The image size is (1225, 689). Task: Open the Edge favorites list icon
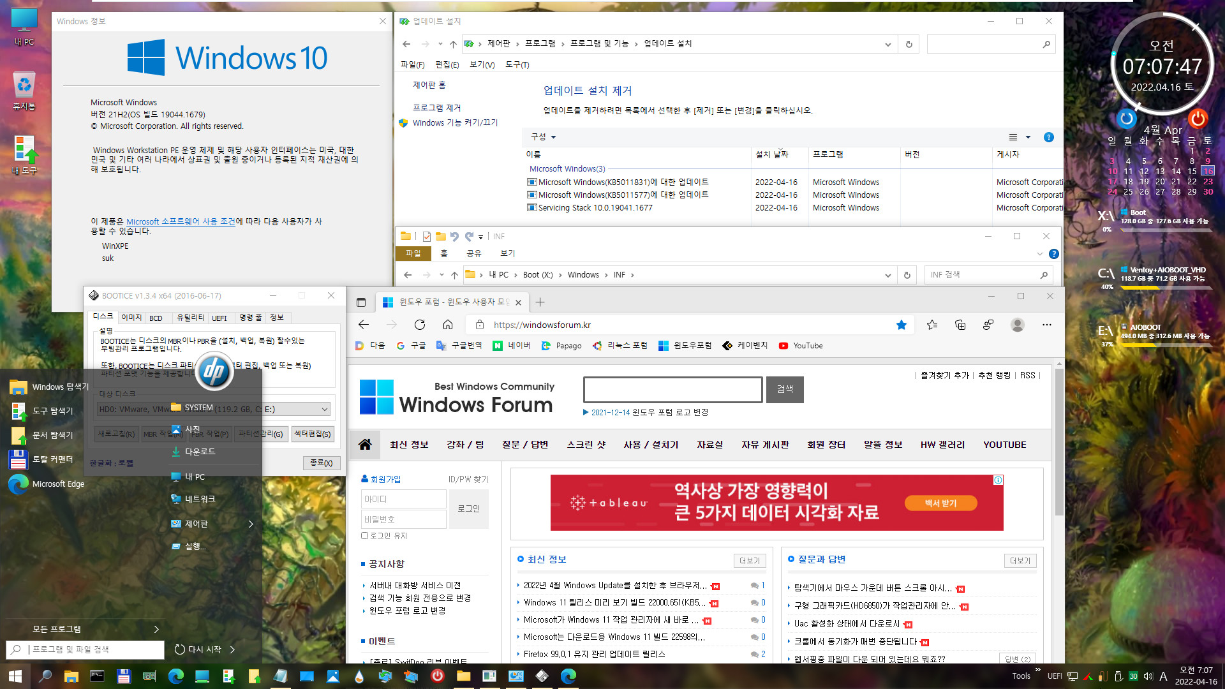932,325
